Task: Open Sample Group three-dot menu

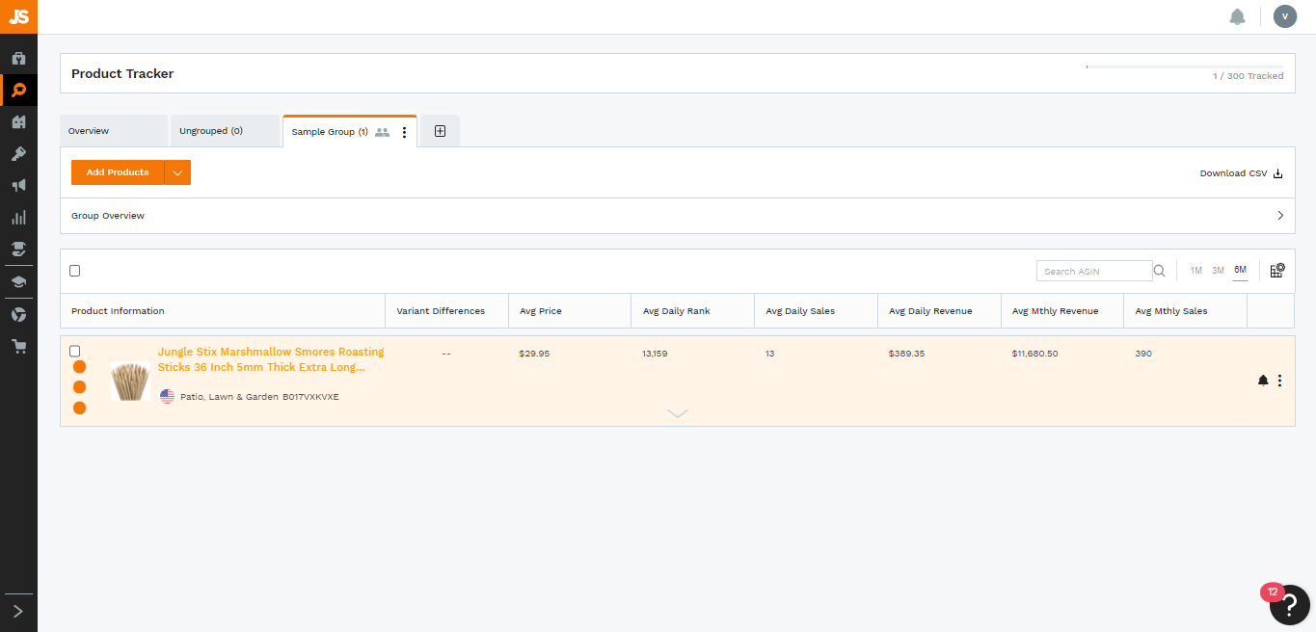Action: [404, 132]
